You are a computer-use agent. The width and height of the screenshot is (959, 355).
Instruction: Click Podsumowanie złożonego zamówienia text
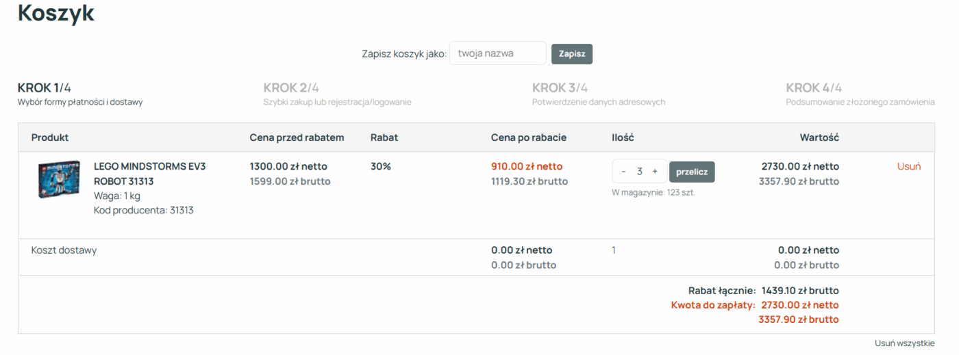(x=860, y=102)
